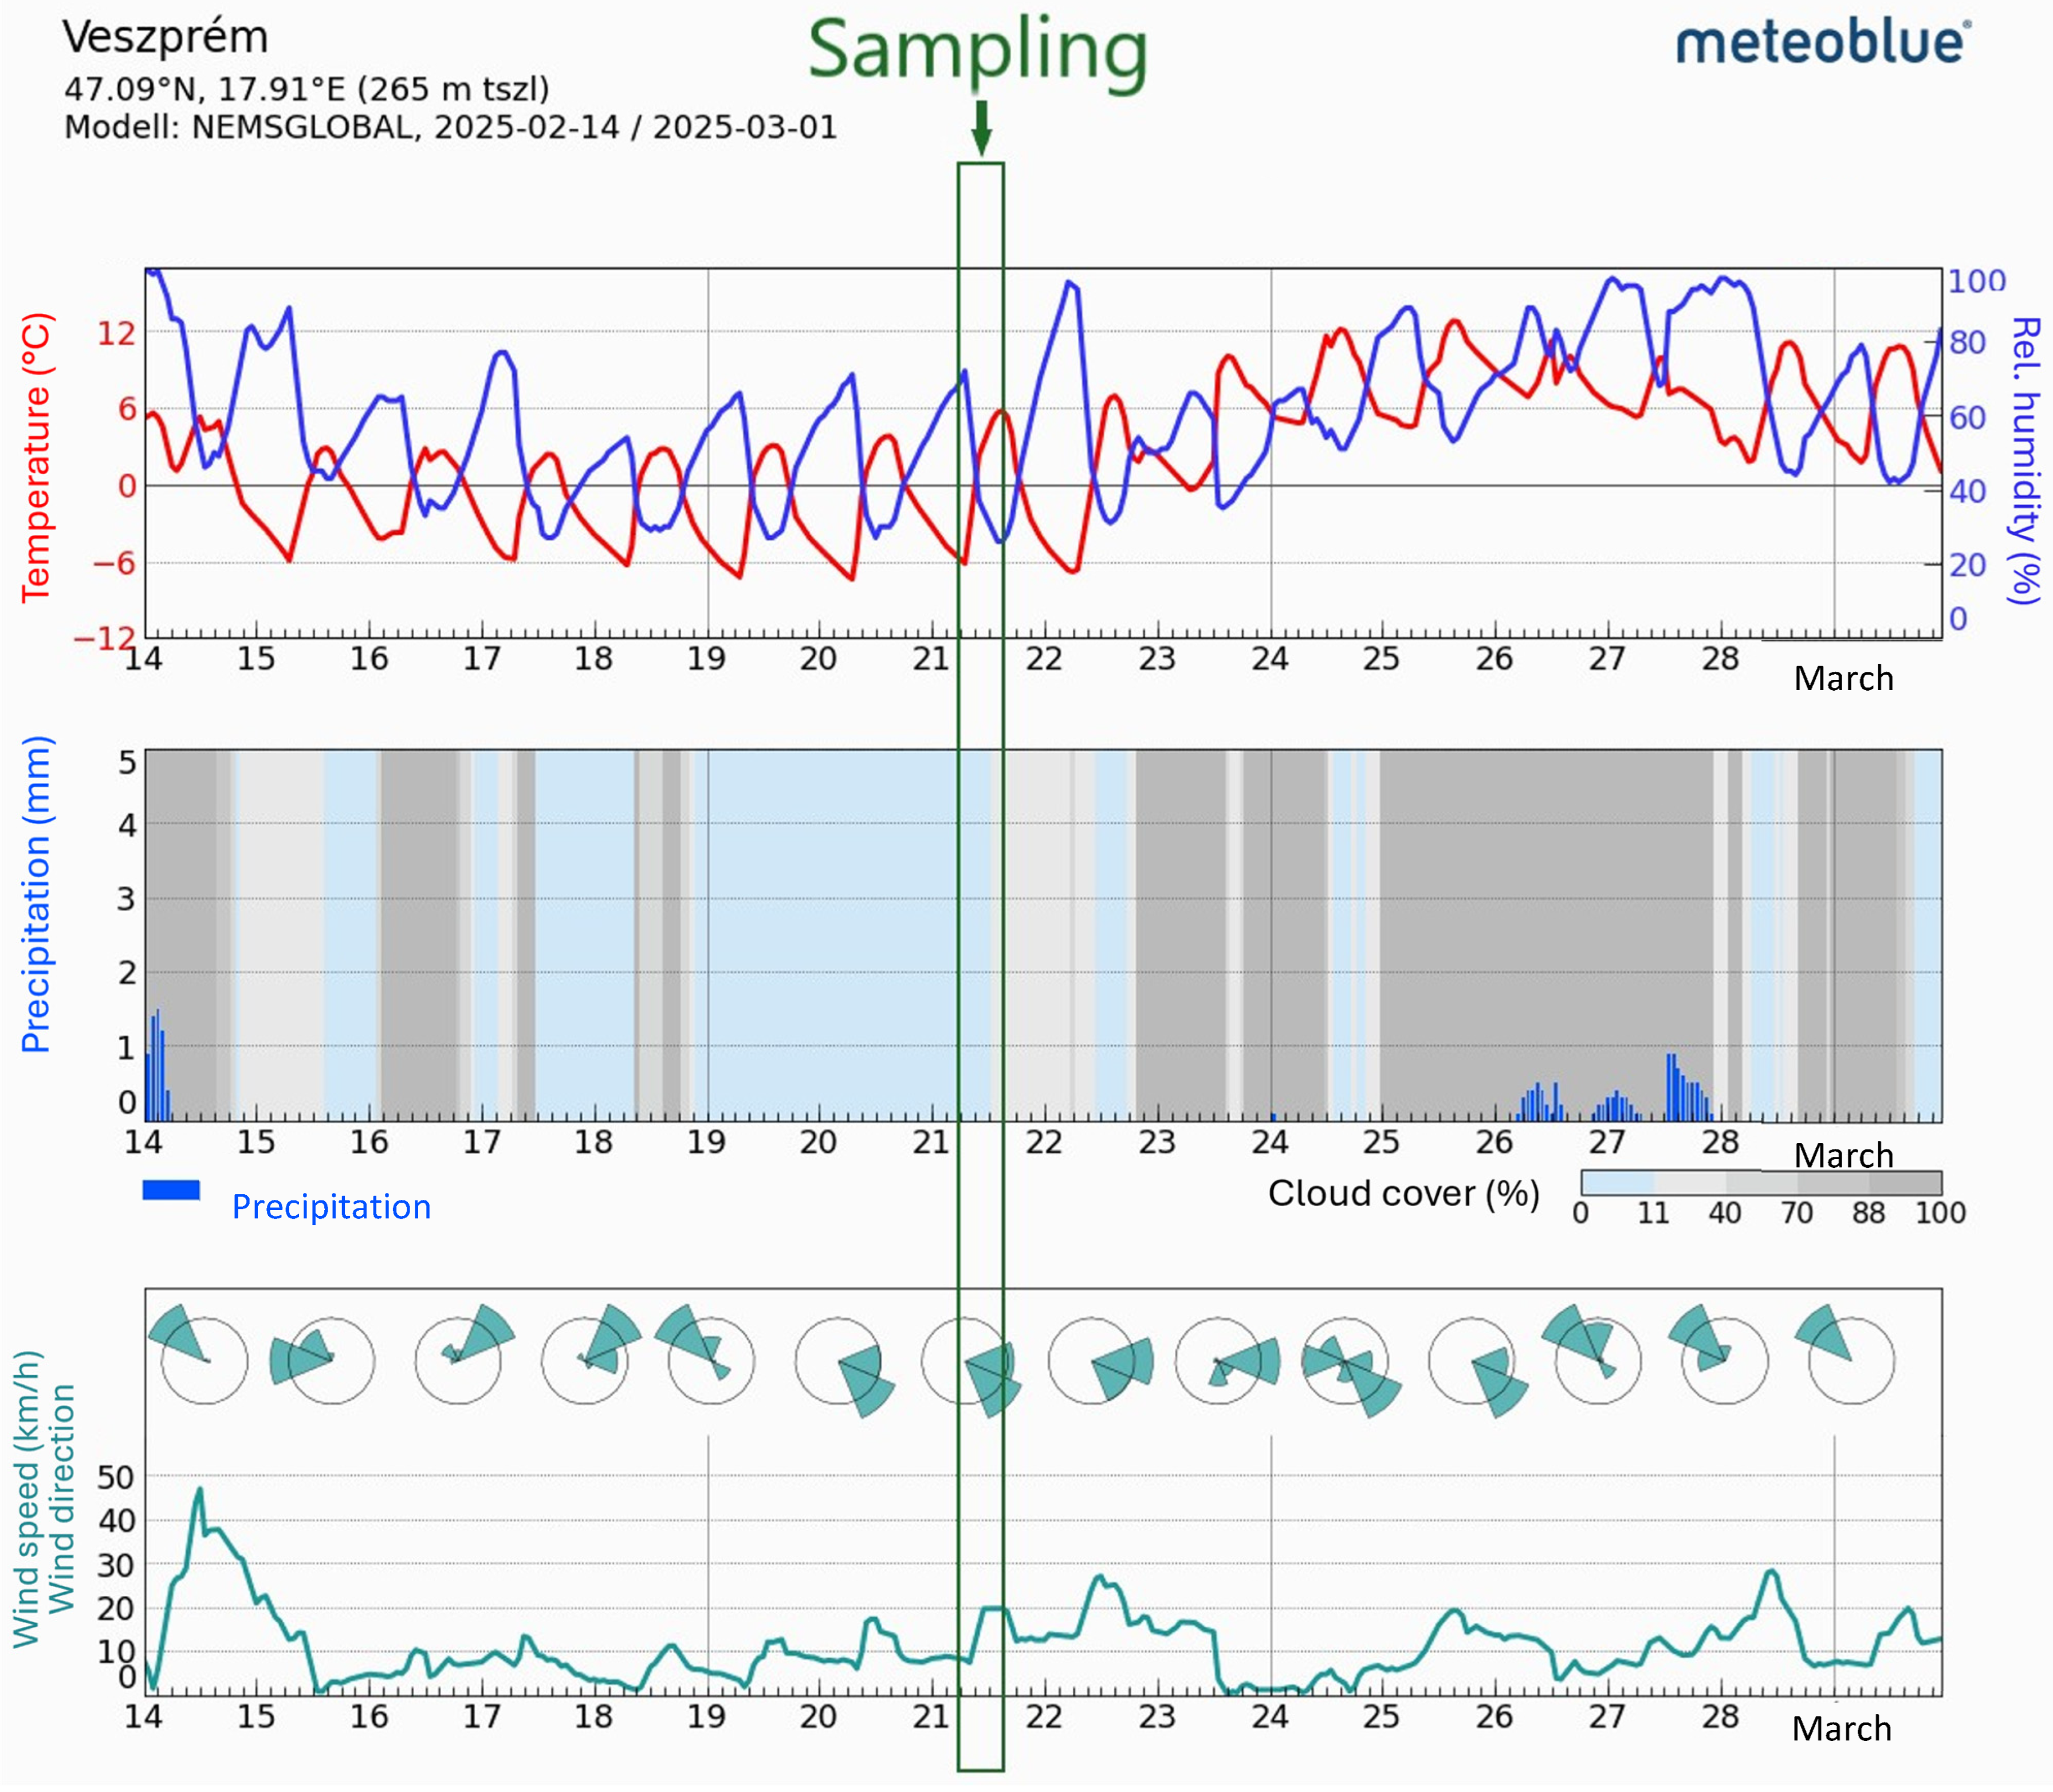Click the blue Precipitation legend square
This screenshot has height=1792, width=2053.
171,1190
